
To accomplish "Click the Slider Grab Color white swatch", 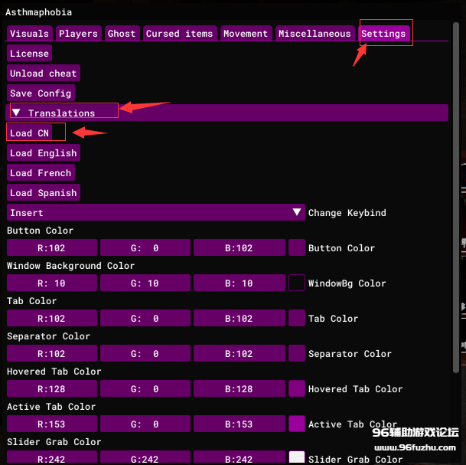I will tap(297, 458).
